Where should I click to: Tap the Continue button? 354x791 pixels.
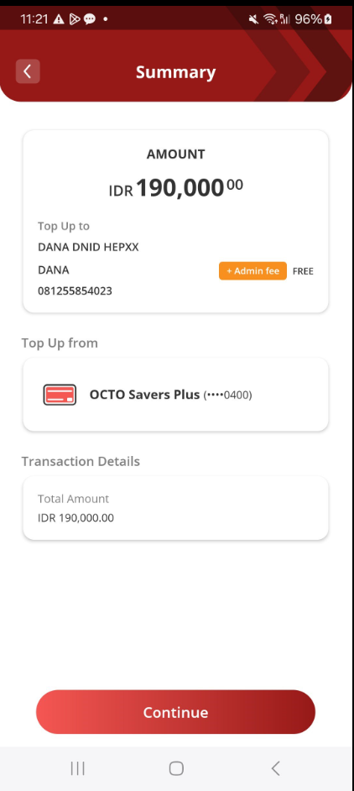[175, 712]
